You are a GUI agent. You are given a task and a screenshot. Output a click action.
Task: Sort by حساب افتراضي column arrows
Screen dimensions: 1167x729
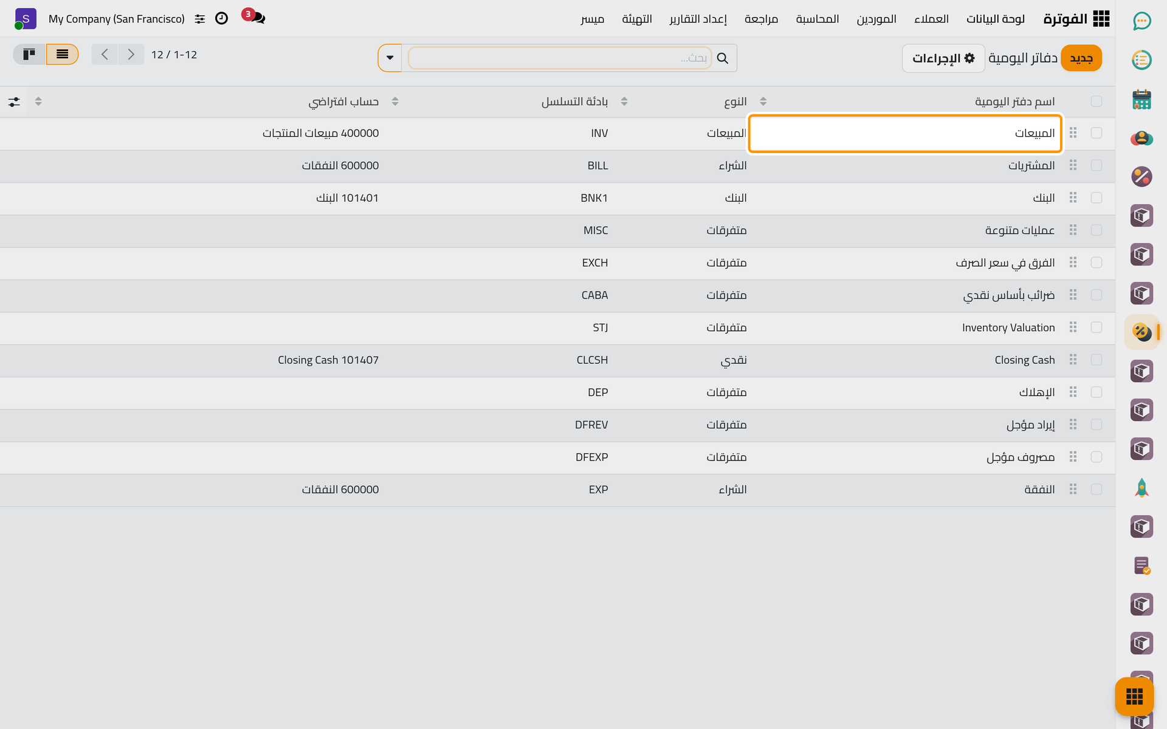click(x=395, y=101)
